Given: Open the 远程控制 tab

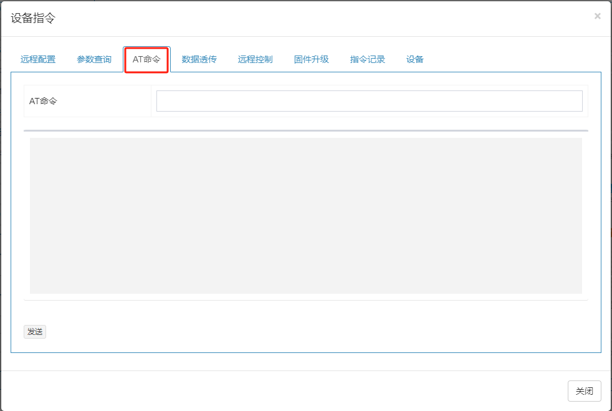Looking at the screenshot, I should pos(255,60).
